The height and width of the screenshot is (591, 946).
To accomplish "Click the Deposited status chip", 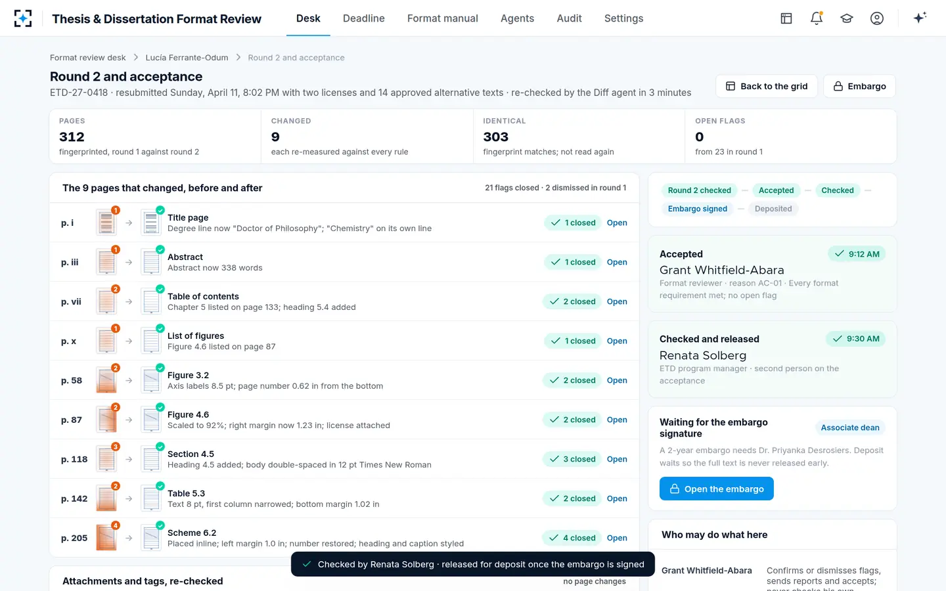I will (x=773, y=209).
